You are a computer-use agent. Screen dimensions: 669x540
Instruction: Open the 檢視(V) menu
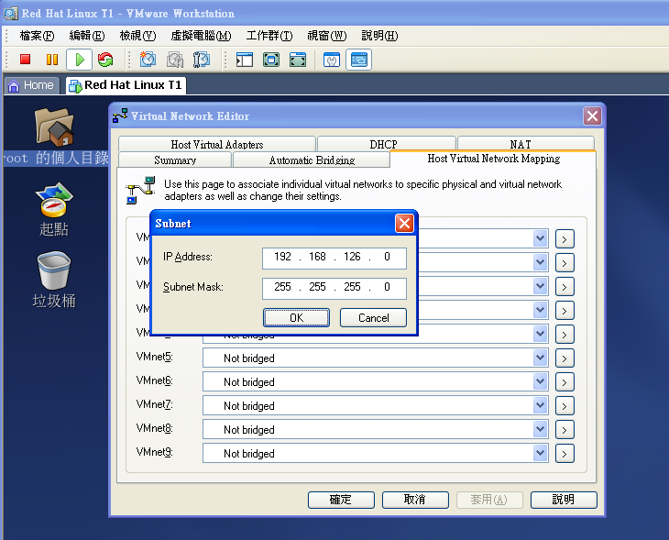point(137,36)
